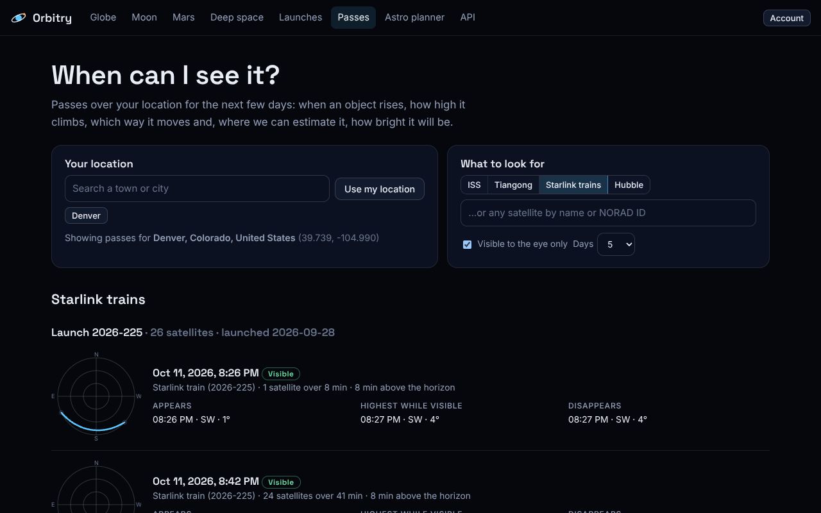Open the Astro planner

pyautogui.click(x=414, y=17)
